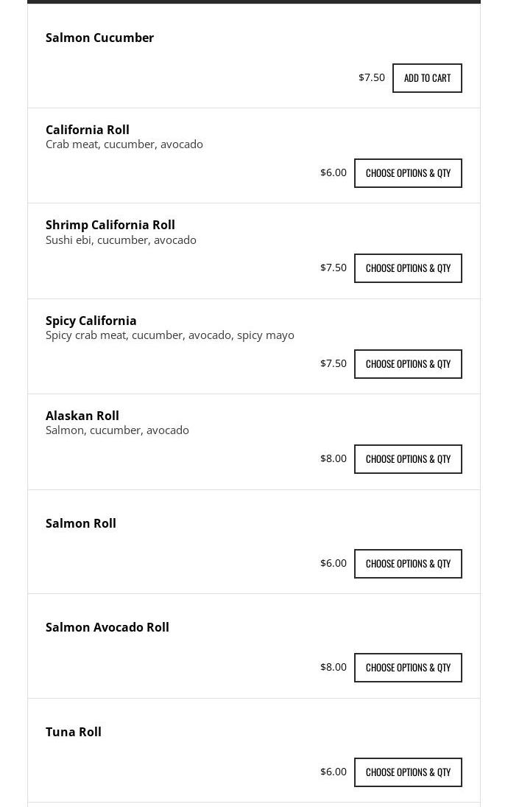The height and width of the screenshot is (807, 508).
Task: Click the $8.00 price of Alaskan Roll
Action: [x=334, y=458]
